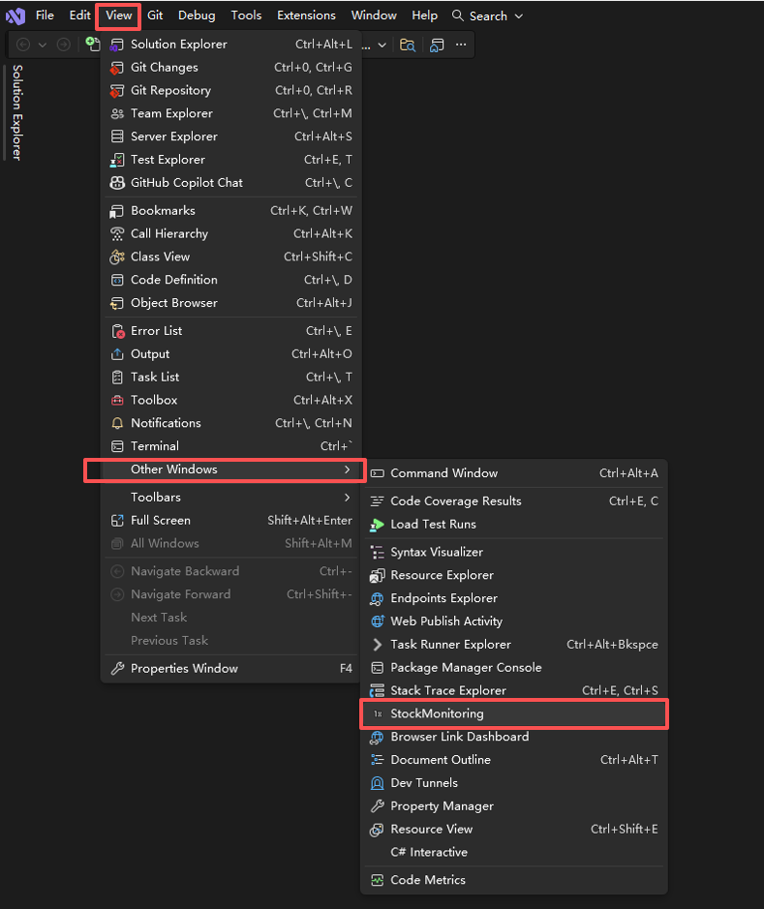Click the Error List icon
Viewport: 764px width, 909px height.
(118, 332)
